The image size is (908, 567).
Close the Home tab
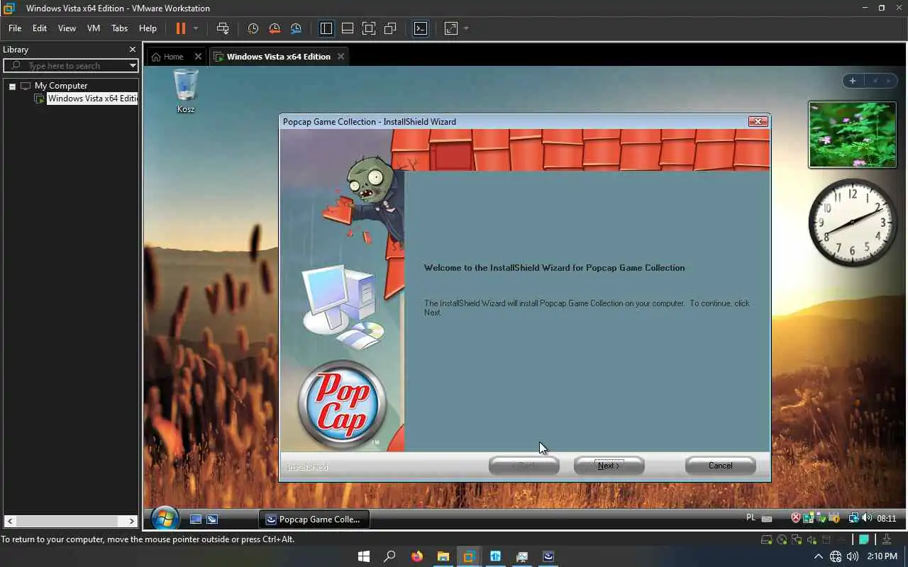198,57
